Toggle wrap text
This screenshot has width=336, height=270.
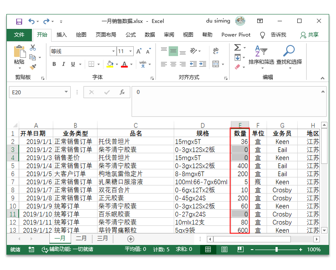215,51
